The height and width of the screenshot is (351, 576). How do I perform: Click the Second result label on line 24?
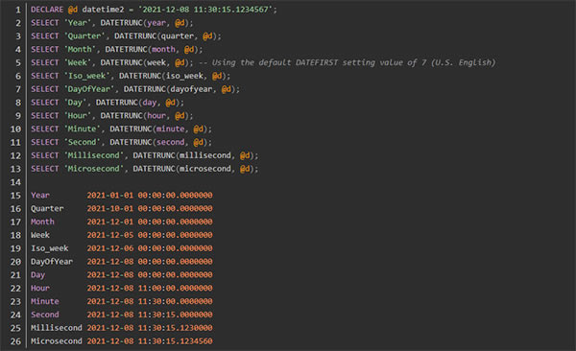[x=45, y=315]
